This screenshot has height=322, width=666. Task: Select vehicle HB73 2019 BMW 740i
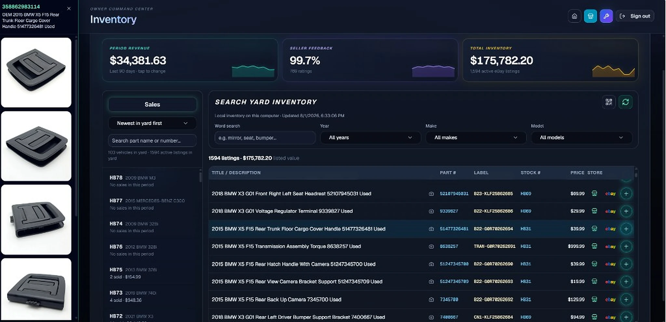[151, 296]
